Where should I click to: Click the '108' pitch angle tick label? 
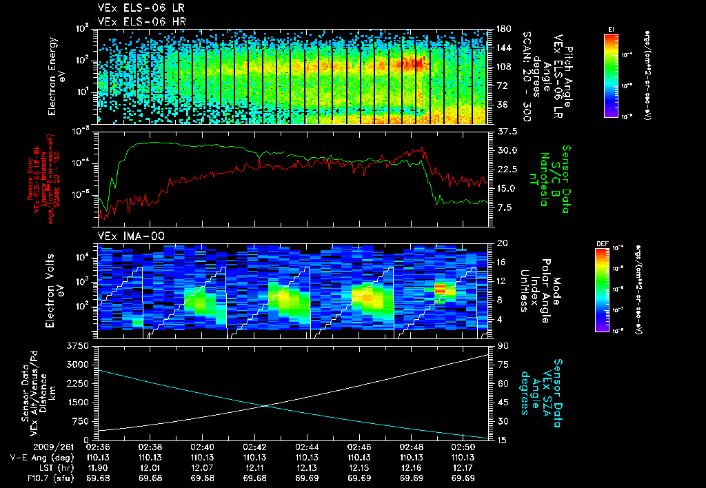[x=504, y=67]
